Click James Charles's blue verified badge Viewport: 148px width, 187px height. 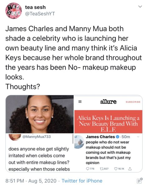pyautogui.click(x=117, y=137)
